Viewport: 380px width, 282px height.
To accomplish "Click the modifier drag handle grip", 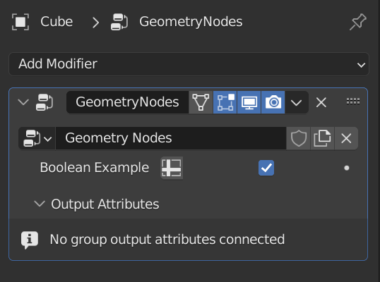I will coord(353,102).
